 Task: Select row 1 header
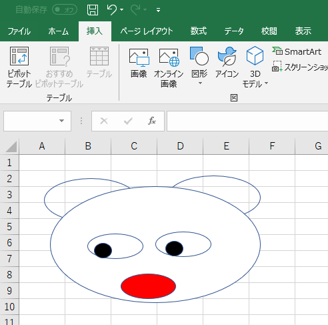click(x=9, y=163)
